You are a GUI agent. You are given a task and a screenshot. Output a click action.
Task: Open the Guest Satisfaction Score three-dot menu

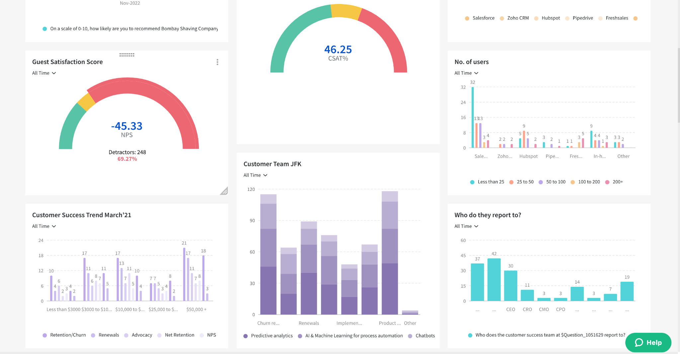coord(217,62)
